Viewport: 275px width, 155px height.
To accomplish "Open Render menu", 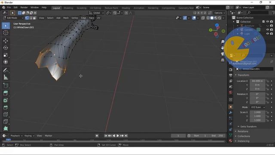I will [24, 7].
